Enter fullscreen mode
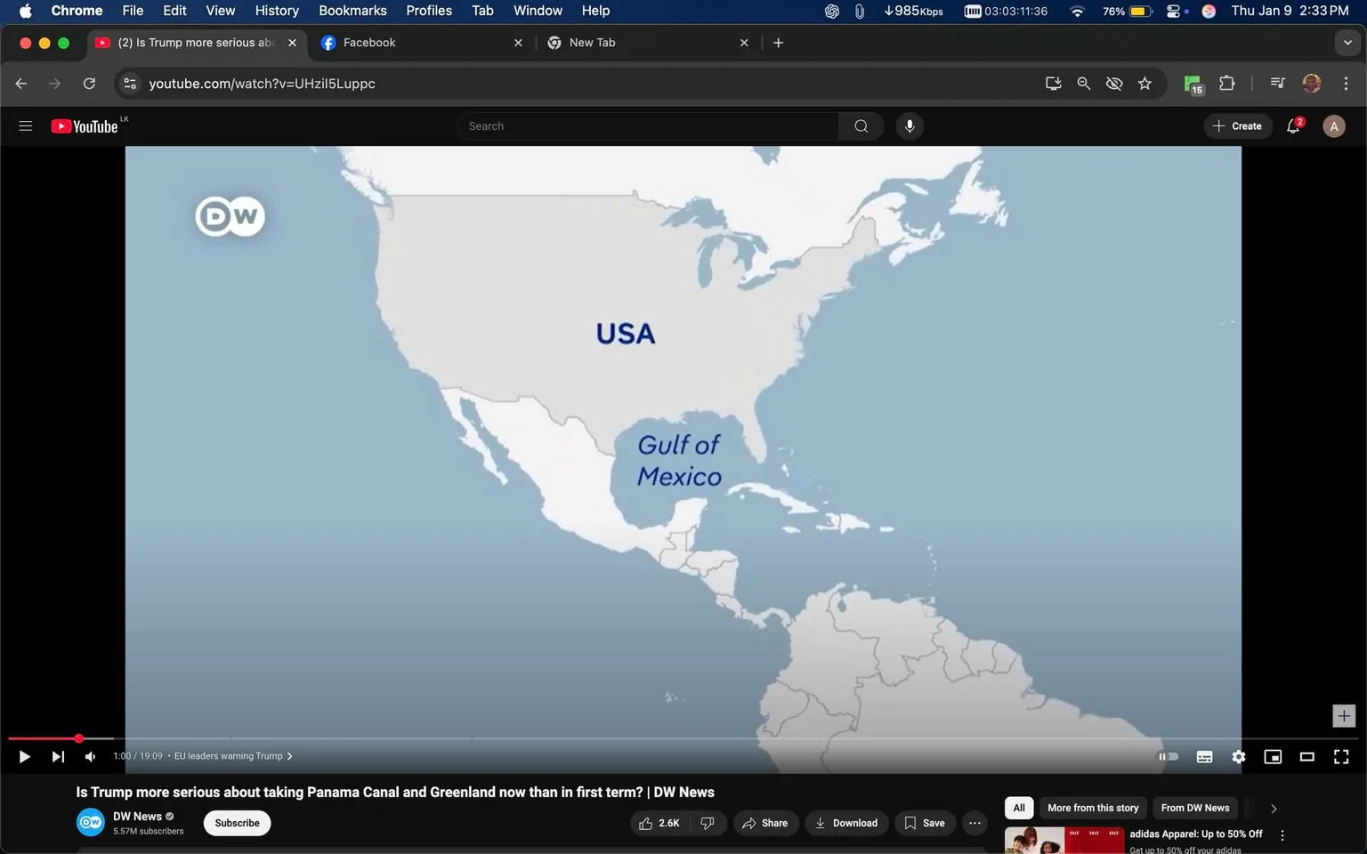The height and width of the screenshot is (854, 1367). point(1340,756)
